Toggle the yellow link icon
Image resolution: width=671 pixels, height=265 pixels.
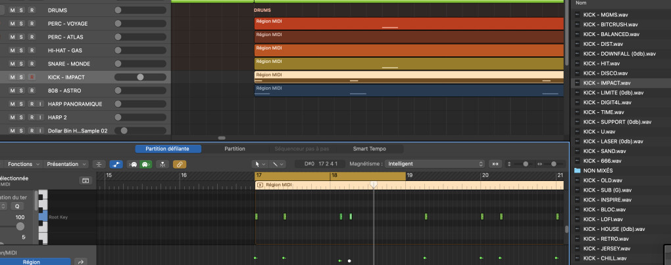pos(180,164)
